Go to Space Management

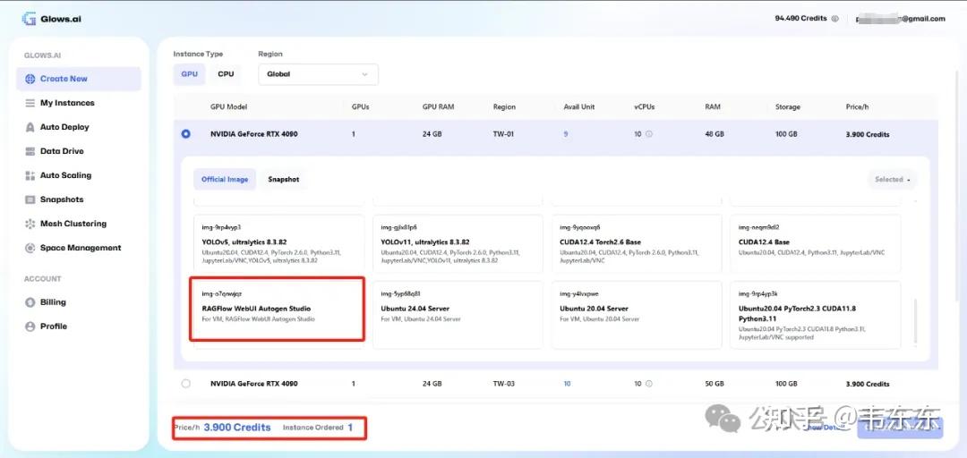pyautogui.click(x=80, y=248)
